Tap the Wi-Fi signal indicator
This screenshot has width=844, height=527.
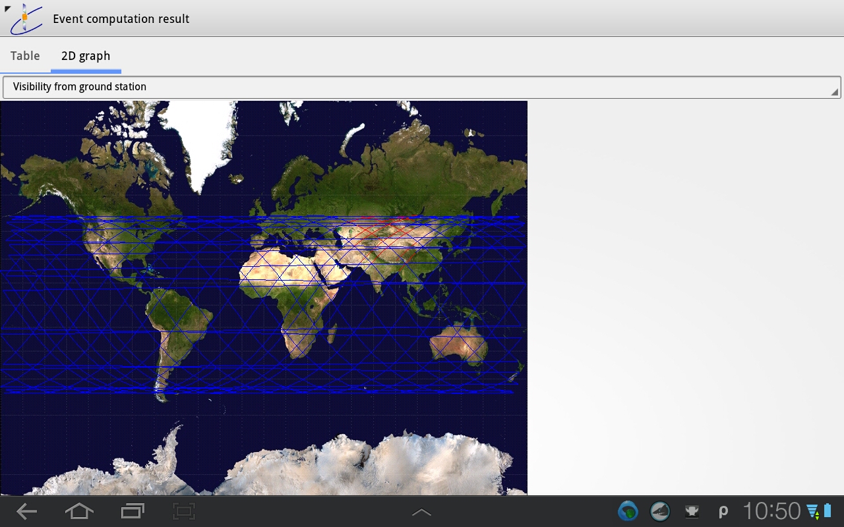(812, 511)
